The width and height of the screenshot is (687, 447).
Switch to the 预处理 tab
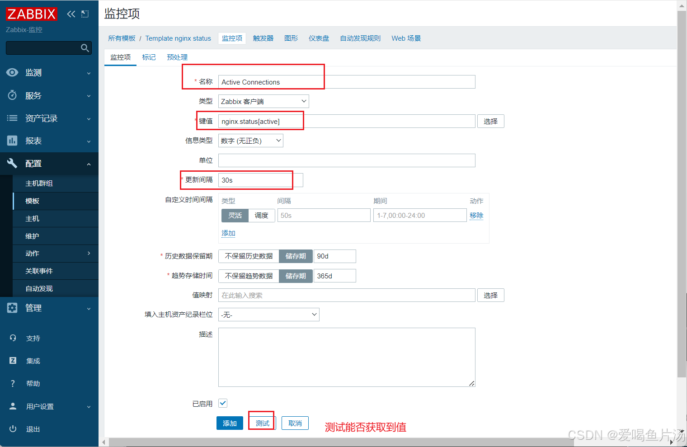tap(177, 57)
